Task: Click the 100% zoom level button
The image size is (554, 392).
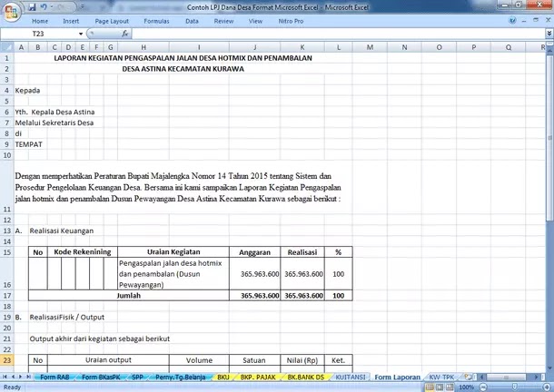Action: tap(466, 387)
